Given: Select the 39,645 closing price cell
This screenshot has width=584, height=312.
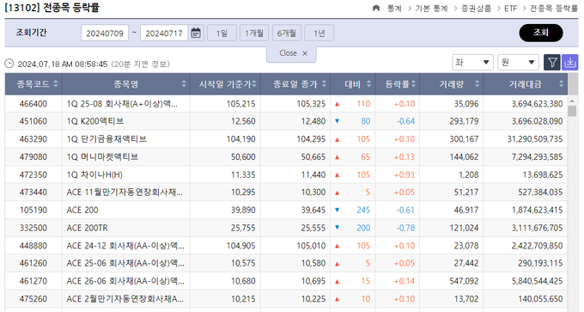Looking at the screenshot, I should [x=295, y=210].
